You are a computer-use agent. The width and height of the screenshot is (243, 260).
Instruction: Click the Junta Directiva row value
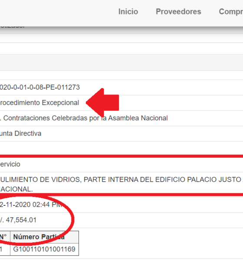(20, 133)
